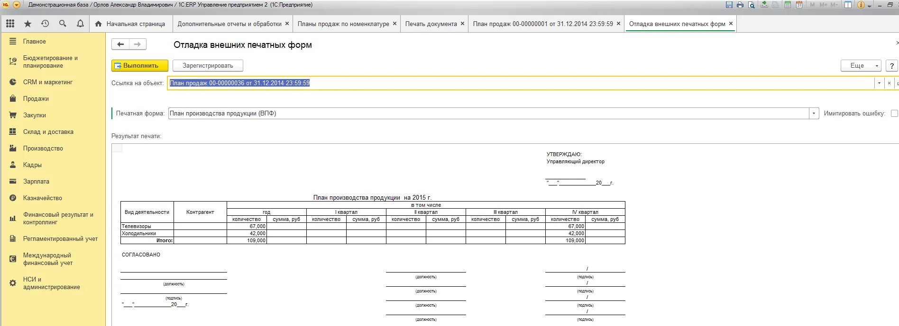Close the Печать документа tab

pos(463,24)
